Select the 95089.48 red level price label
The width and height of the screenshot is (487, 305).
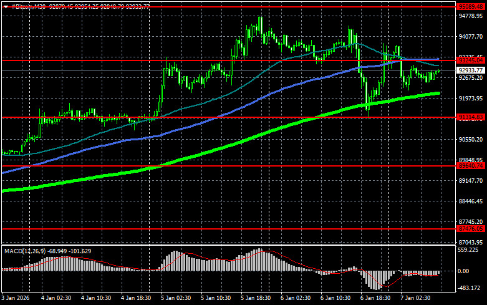pyautogui.click(x=471, y=6)
